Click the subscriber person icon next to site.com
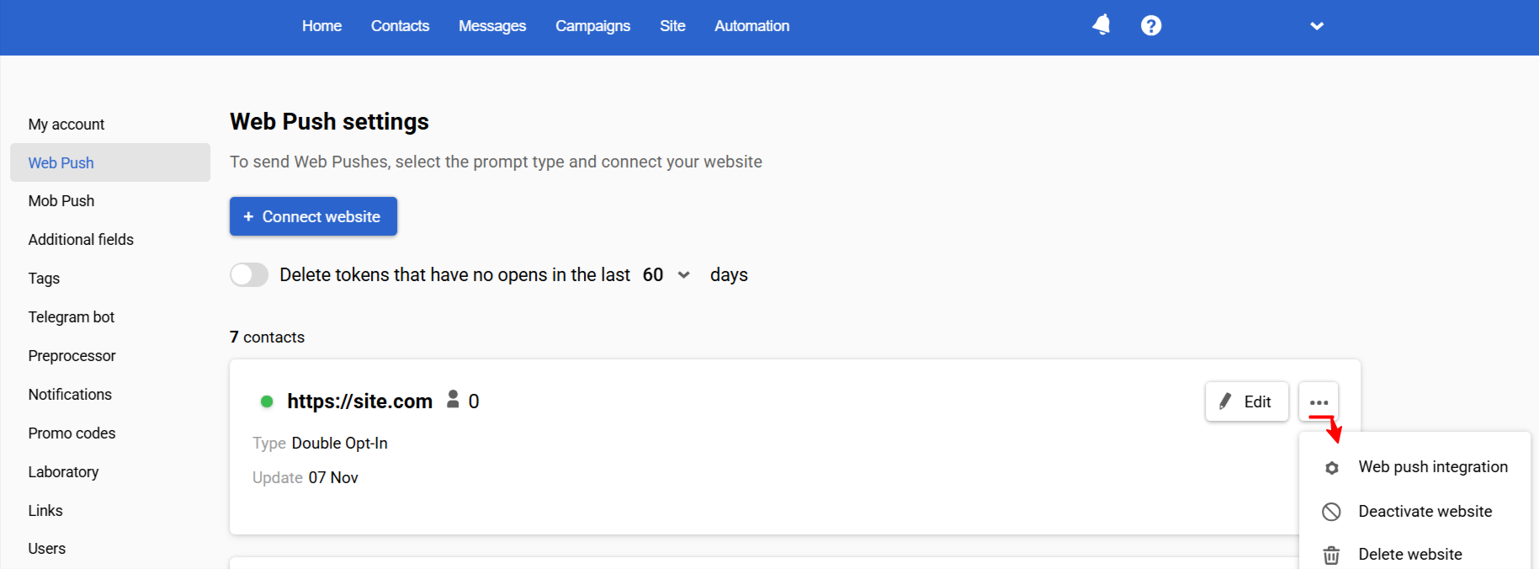Image resolution: width=1539 pixels, height=569 pixels. pos(453,400)
